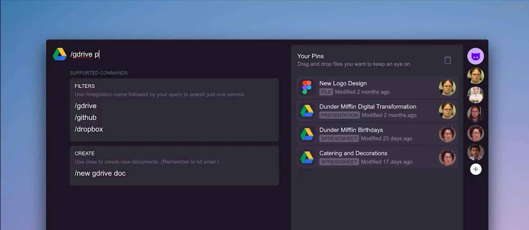Click owner avatar on New Logo Design pin
529x230 pixels.
point(447,88)
